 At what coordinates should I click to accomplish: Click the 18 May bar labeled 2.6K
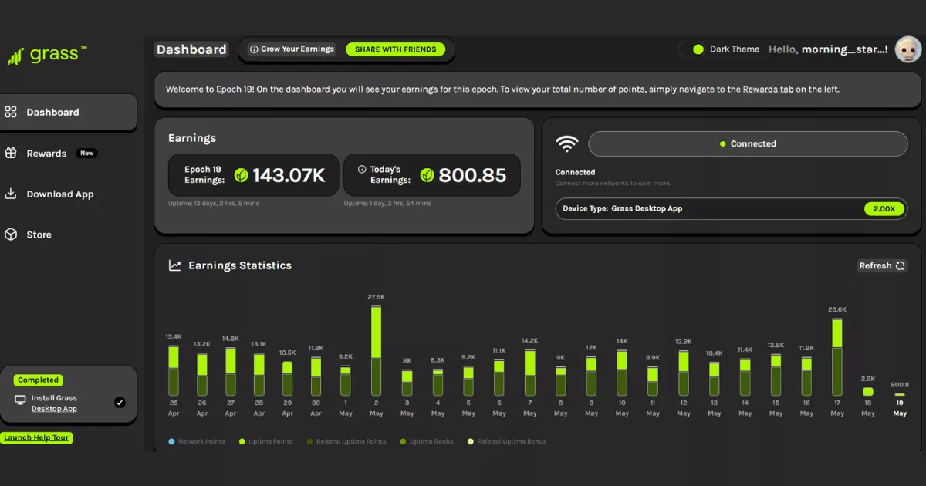point(868,392)
